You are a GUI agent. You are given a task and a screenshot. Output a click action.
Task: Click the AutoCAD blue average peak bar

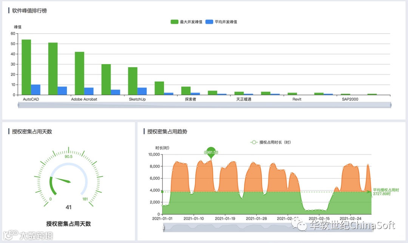pyautogui.click(x=36, y=90)
